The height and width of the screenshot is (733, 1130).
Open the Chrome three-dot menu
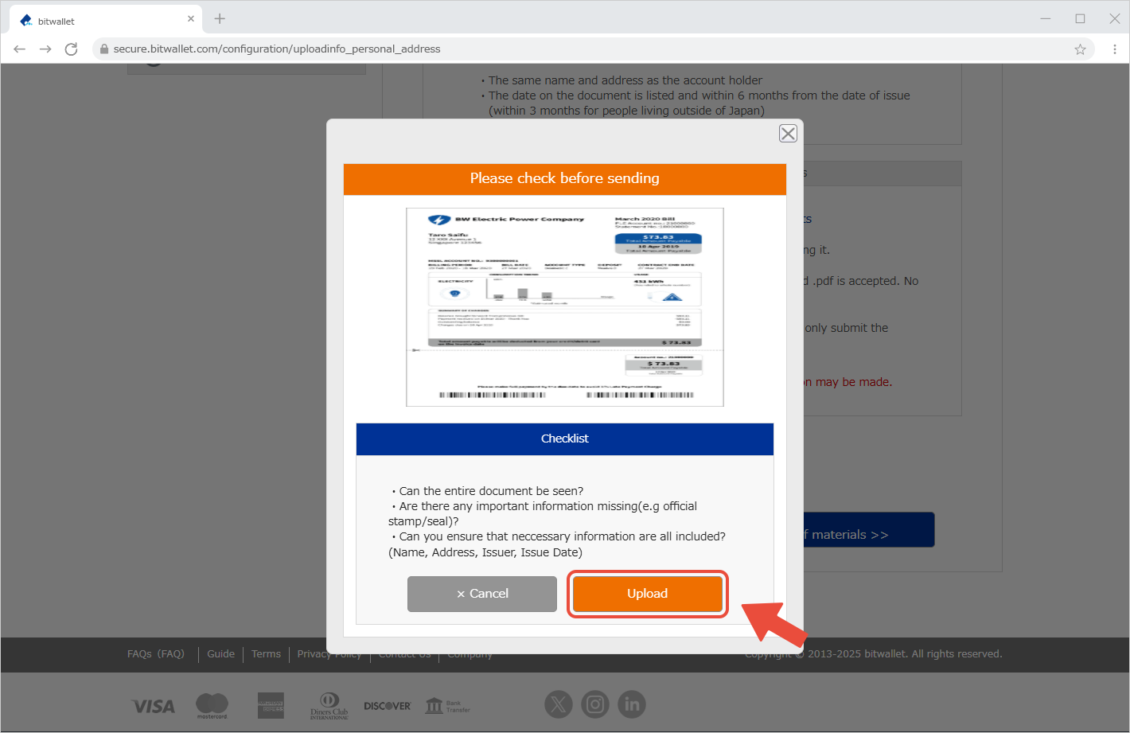point(1114,49)
